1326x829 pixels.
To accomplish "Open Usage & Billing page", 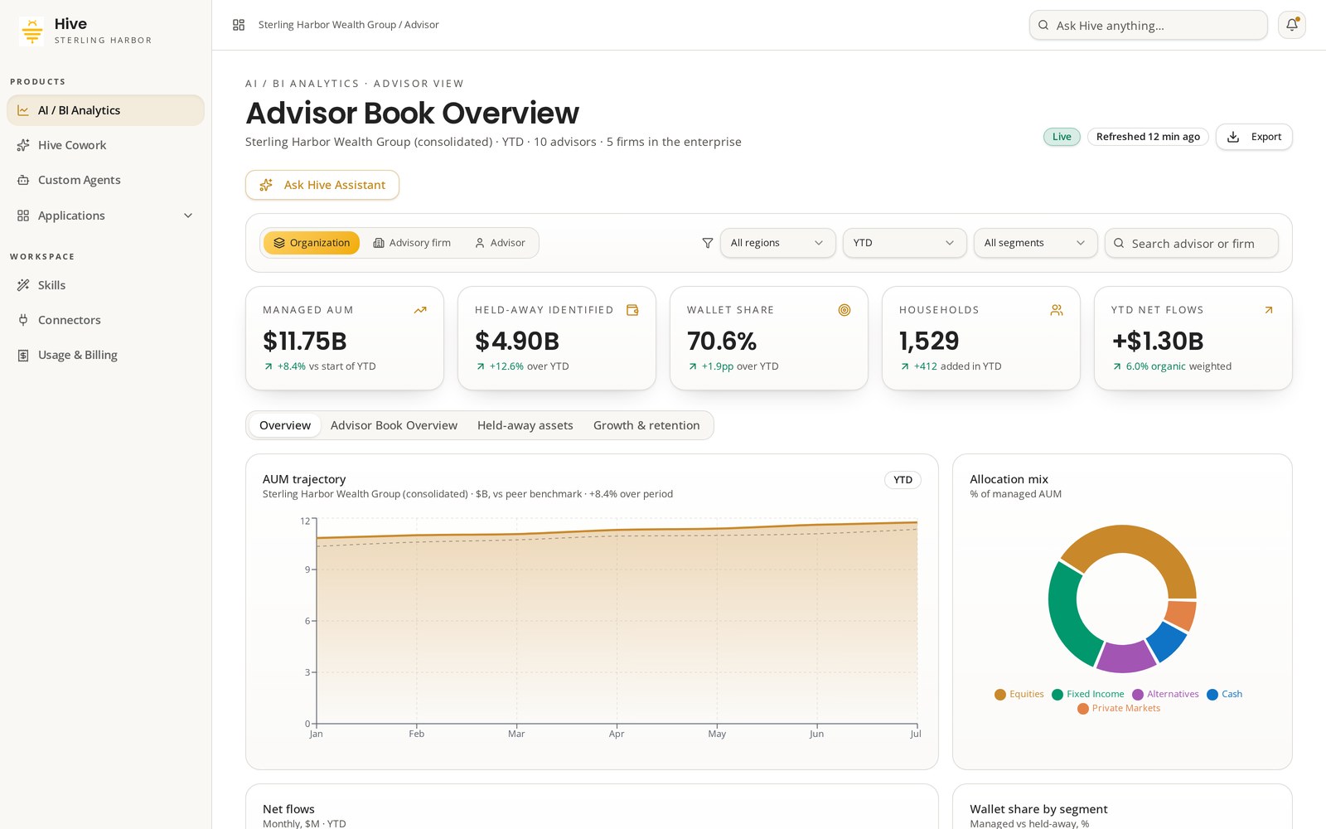I will click(105, 355).
